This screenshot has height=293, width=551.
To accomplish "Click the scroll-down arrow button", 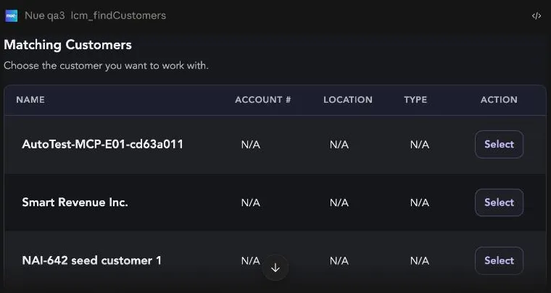I will [275, 268].
